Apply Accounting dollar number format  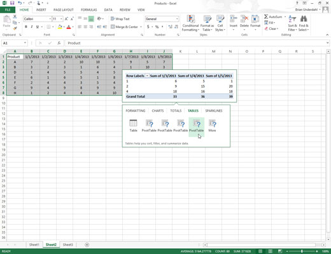pos(148,27)
